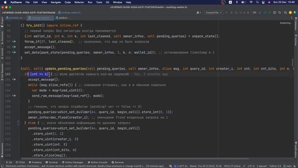The height and width of the screenshot is (168, 298).
Task: Open the Python Packages tool window
Action: tap(73, 162)
